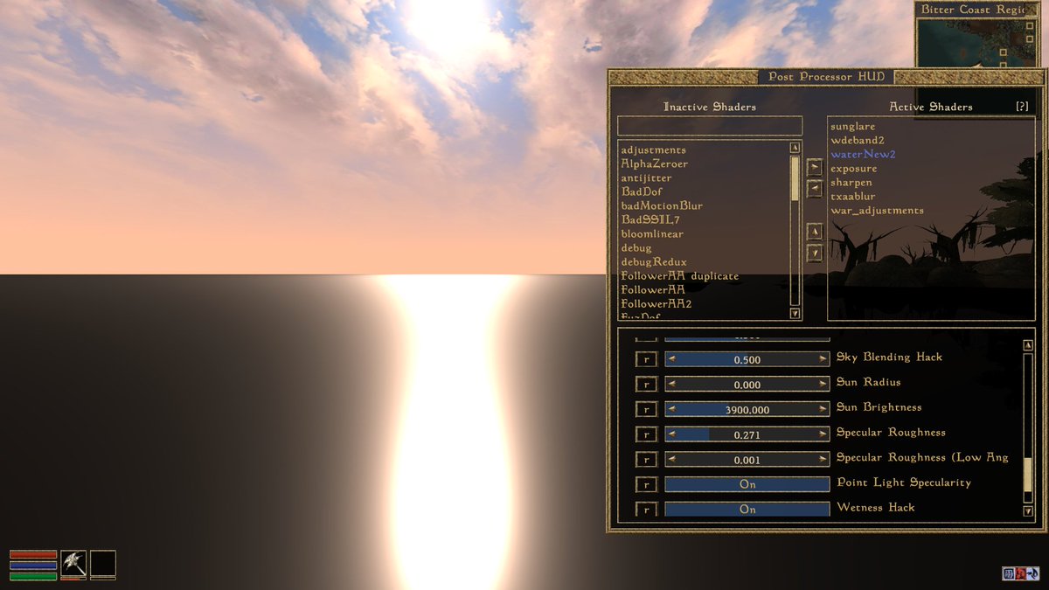Focus the inactive shaders search field
The height and width of the screenshot is (590, 1049).
tap(709, 126)
